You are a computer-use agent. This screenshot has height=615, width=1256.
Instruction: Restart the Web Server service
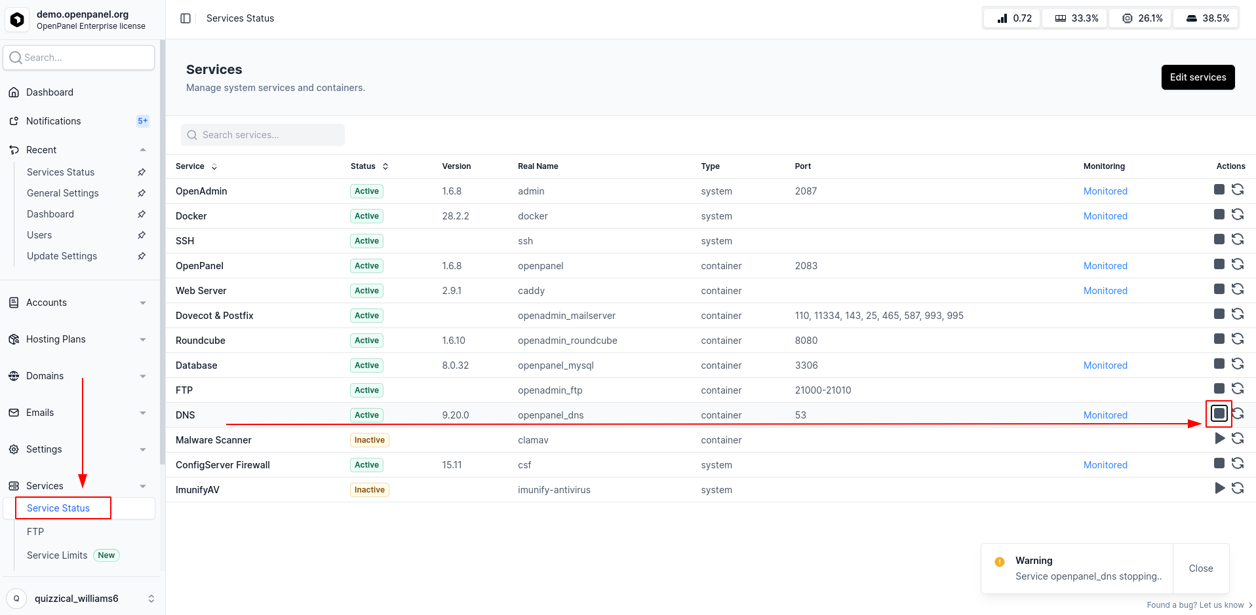tap(1238, 289)
